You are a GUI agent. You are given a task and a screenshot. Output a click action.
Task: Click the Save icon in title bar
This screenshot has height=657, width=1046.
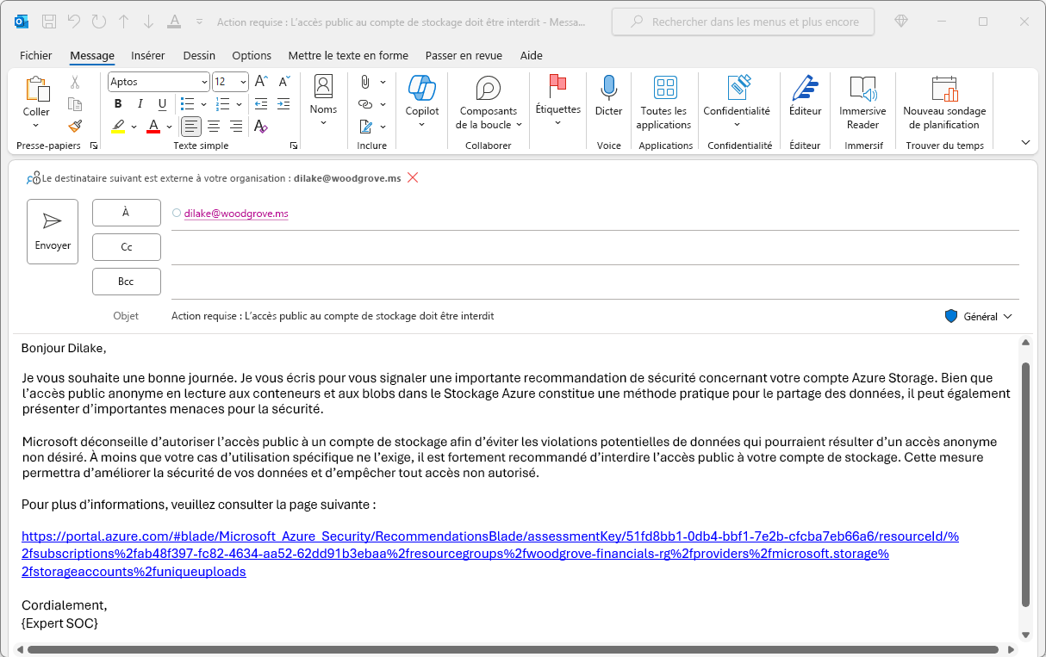49,22
